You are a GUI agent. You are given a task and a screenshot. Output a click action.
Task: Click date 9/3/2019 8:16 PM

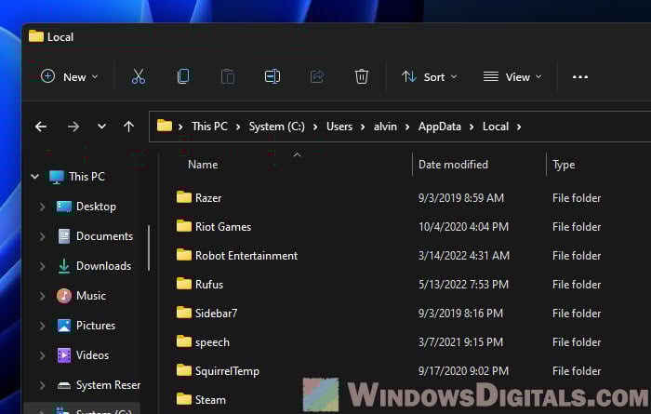[x=460, y=314]
